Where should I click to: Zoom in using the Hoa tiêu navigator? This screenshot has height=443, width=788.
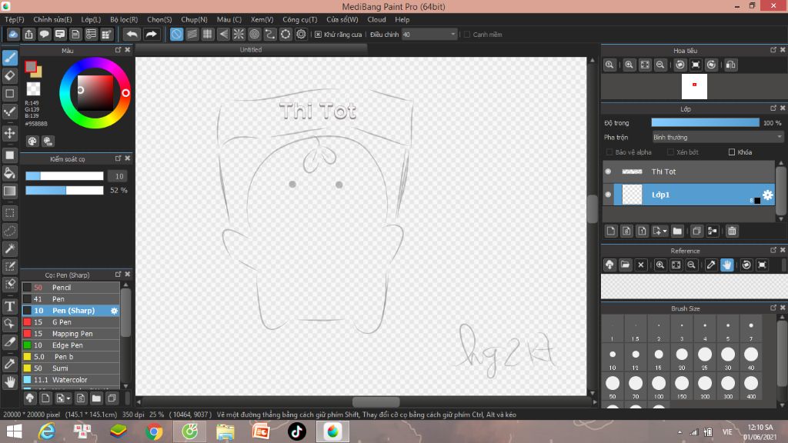point(629,65)
